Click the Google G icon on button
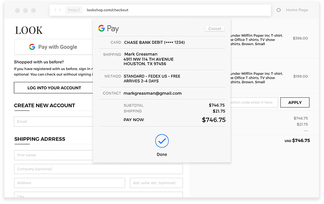 click(x=32, y=47)
